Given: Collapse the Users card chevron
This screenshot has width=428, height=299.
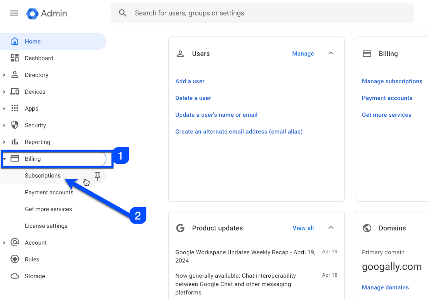Looking at the screenshot, I should click(331, 54).
